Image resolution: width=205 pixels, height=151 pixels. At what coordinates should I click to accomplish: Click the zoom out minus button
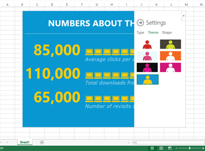coord(177,148)
